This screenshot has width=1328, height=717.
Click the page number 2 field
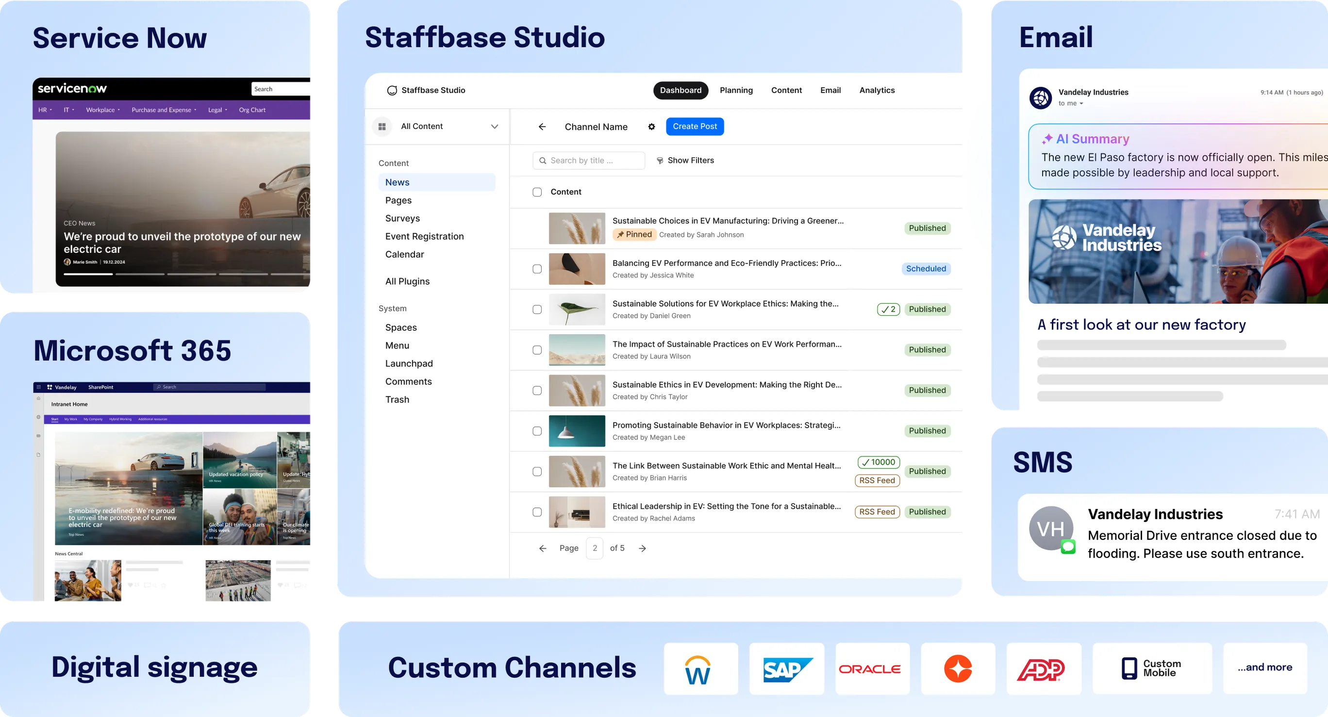(595, 548)
